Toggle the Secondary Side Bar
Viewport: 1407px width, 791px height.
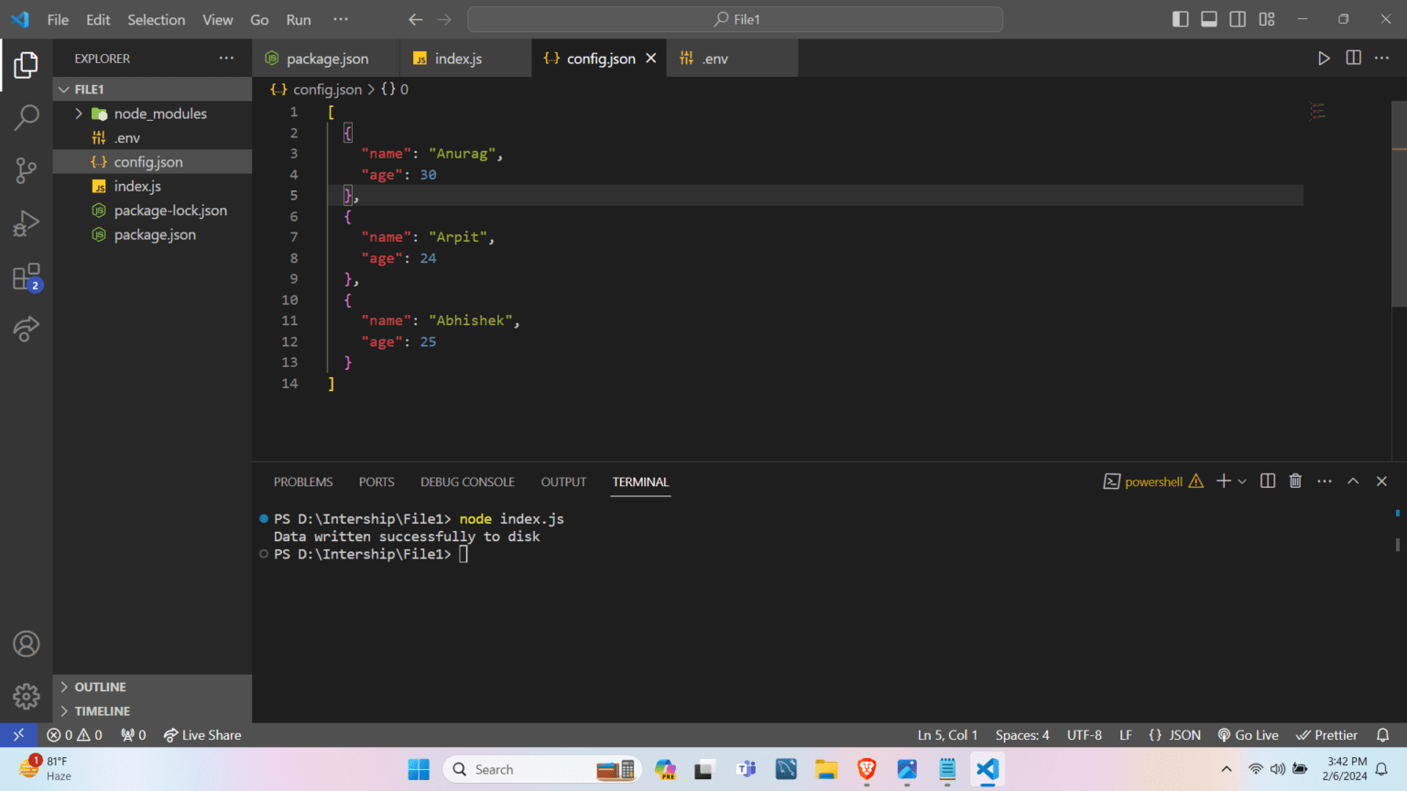1238,18
